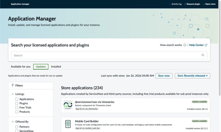This screenshot has width=221, height=132.
Task: Click the Request plugin icon
Action: coord(185,4)
